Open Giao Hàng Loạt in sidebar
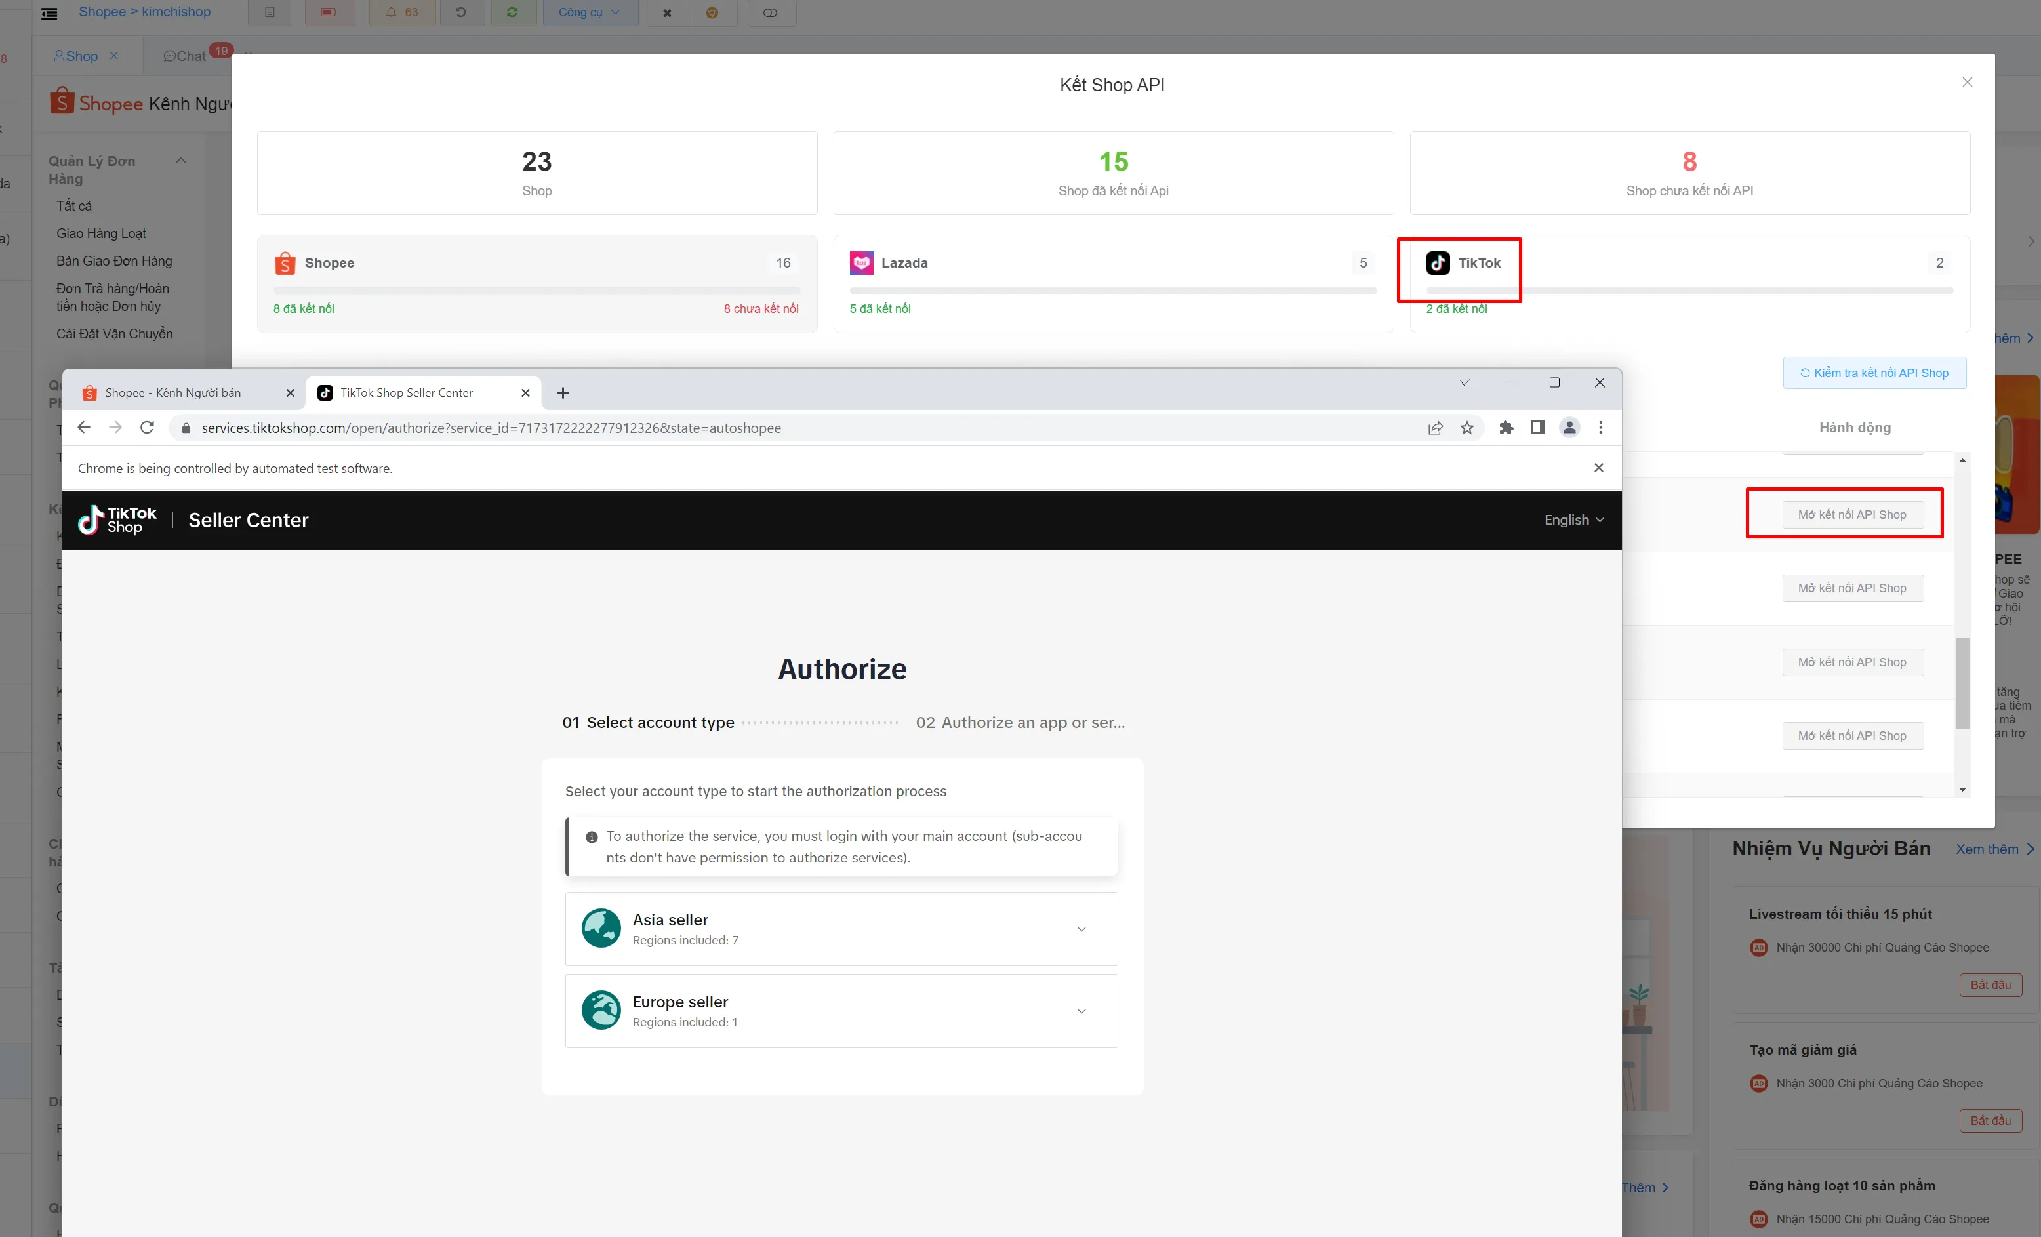 101,233
